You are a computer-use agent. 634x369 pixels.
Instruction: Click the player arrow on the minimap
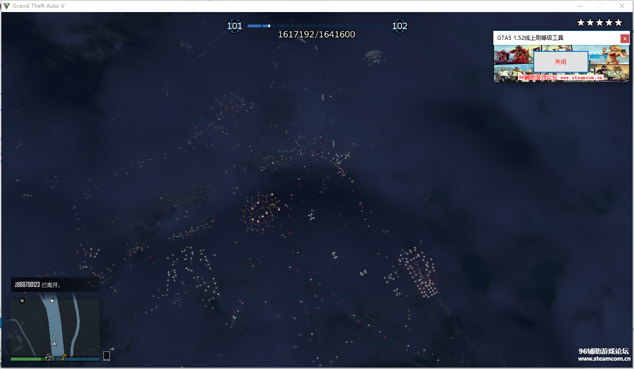pos(55,344)
